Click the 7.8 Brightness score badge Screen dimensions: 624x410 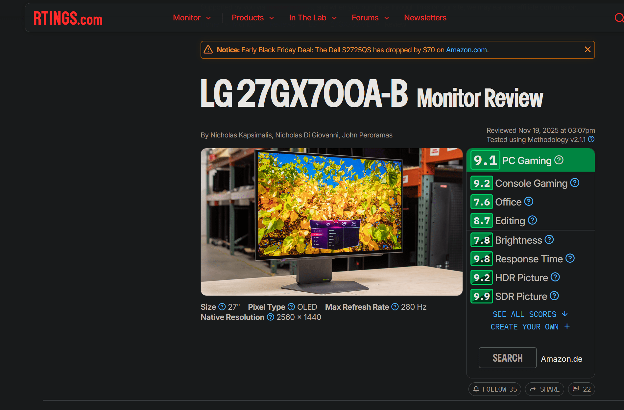pos(482,240)
